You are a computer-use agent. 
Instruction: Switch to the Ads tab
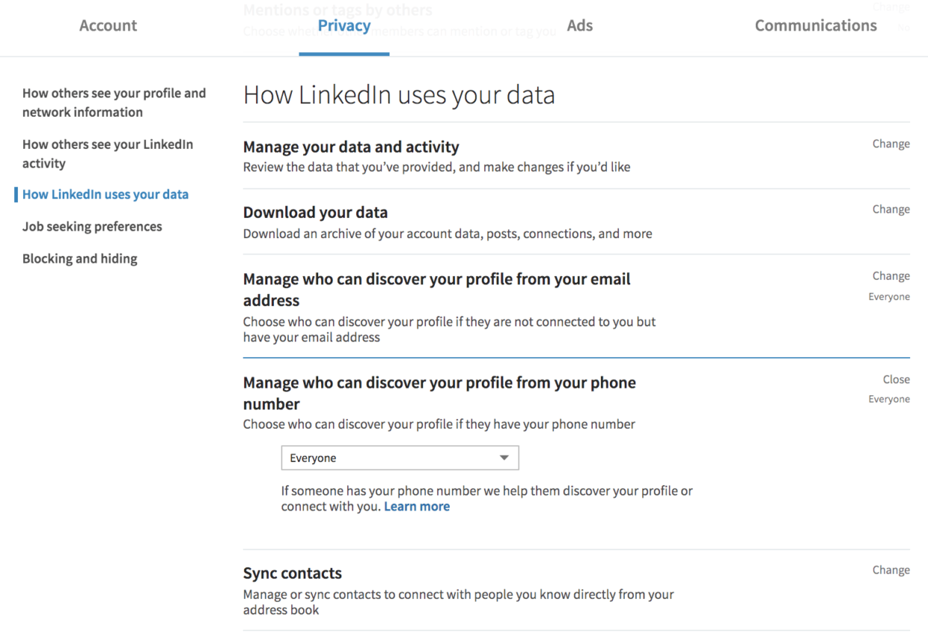[x=579, y=25]
